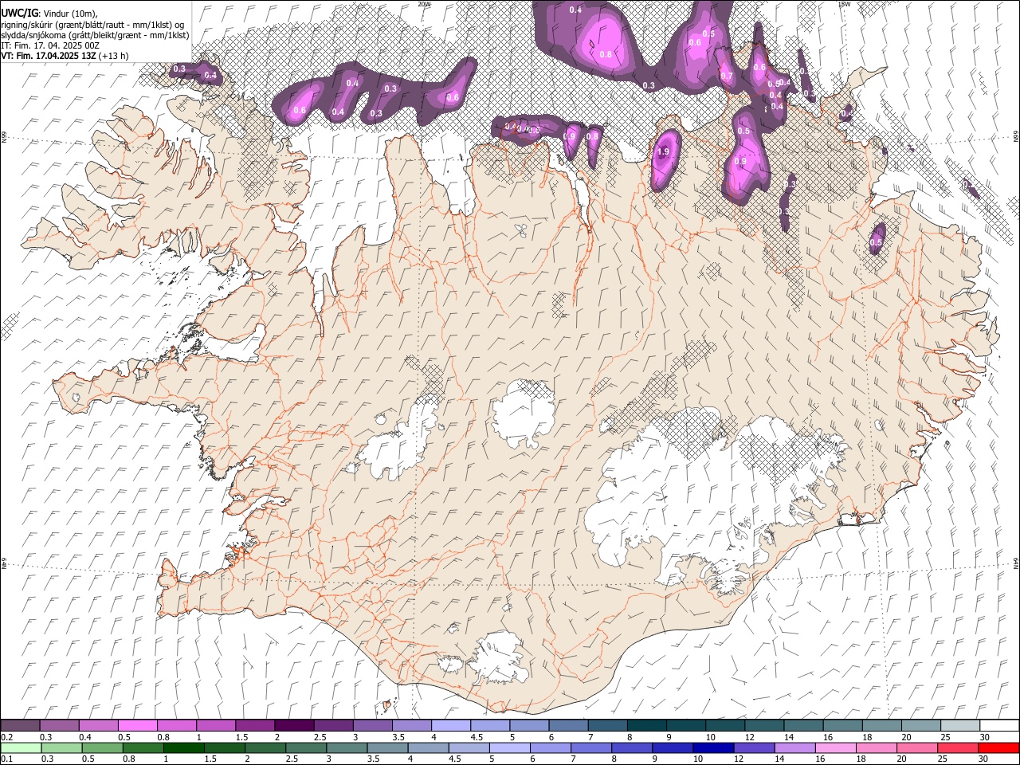Pick the light pink 16 swatch, bottom legend row

click(835, 748)
